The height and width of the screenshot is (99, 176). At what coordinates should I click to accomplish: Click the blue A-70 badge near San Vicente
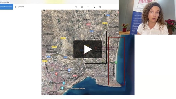click(x=48, y=57)
